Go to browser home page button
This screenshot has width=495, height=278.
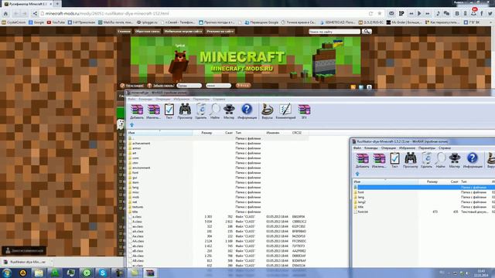5,14
